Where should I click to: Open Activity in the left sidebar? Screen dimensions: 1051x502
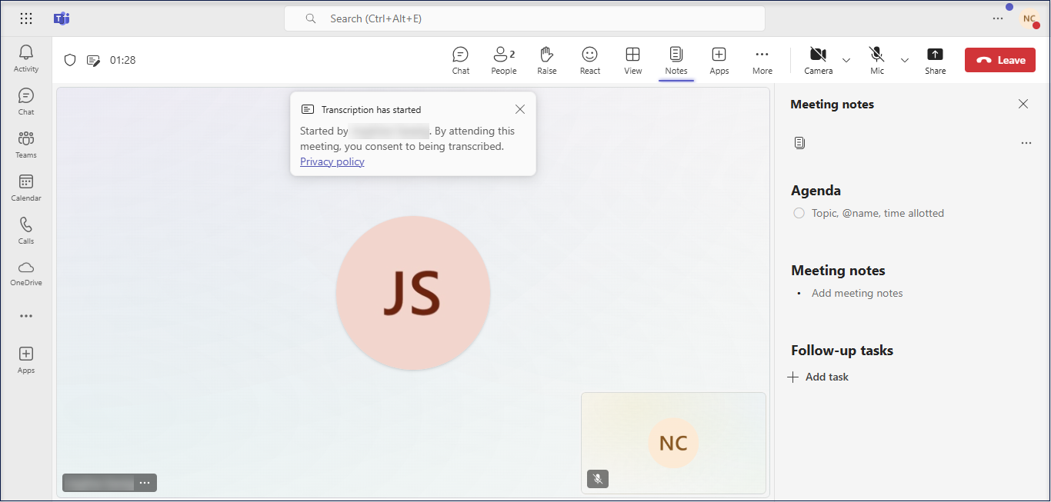coord(26,58)
